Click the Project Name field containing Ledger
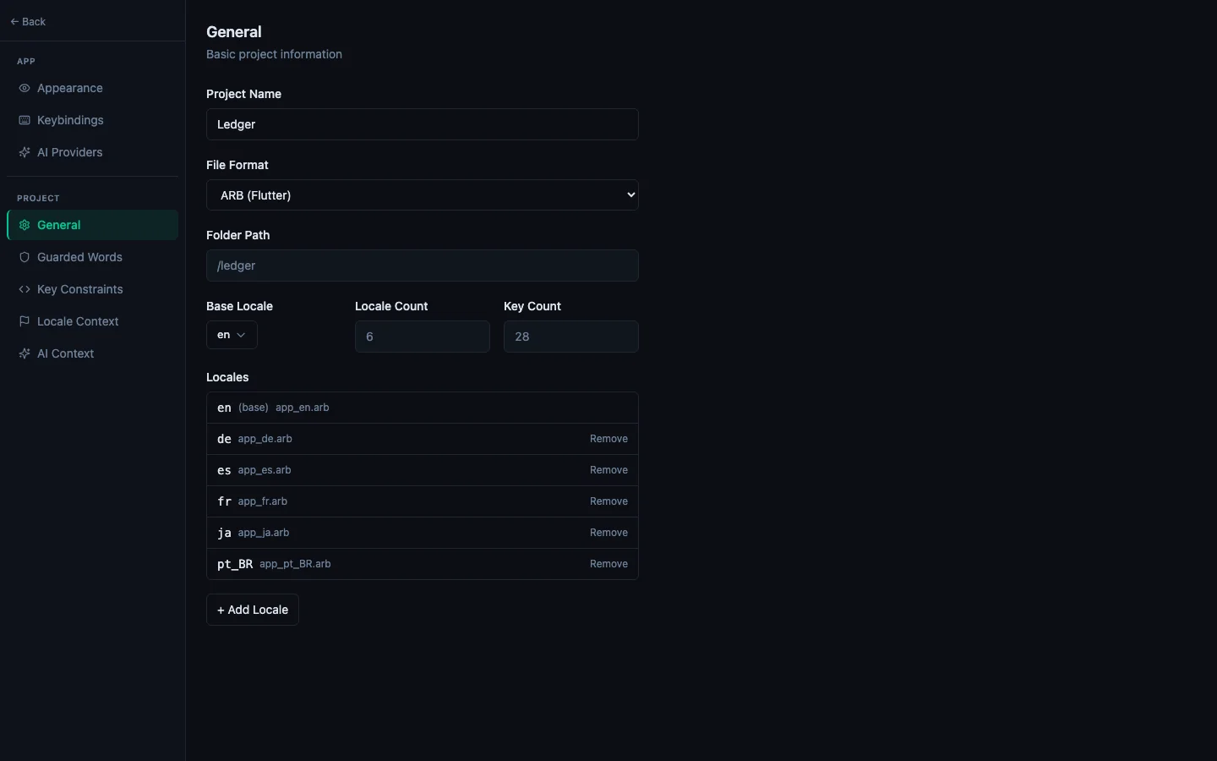Screen dimensions: 1217x761 [423, 124]
